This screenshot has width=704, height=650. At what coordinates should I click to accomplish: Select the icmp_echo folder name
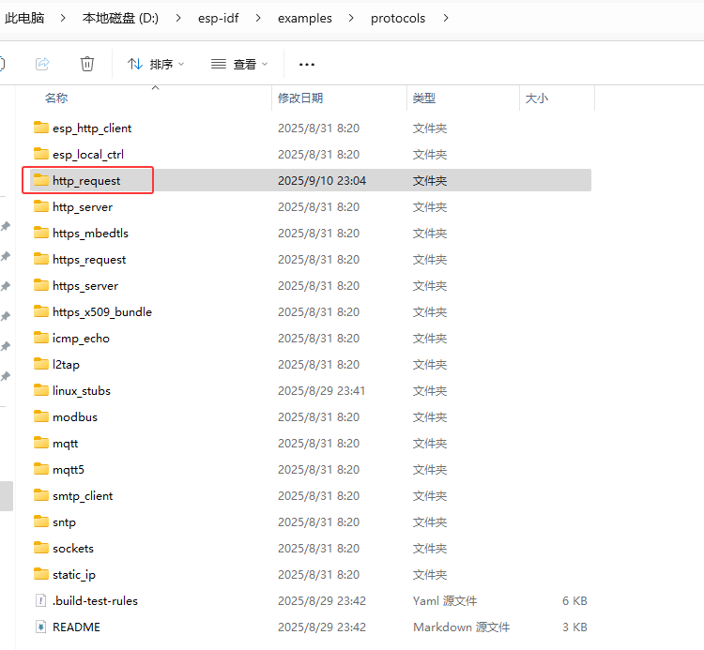pyautogui.click(x=81, y=339)
